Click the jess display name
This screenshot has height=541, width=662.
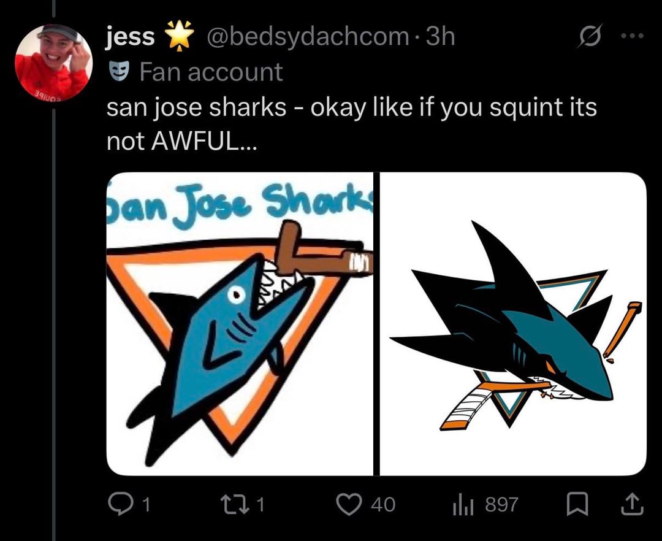click(x=131, y=37)
